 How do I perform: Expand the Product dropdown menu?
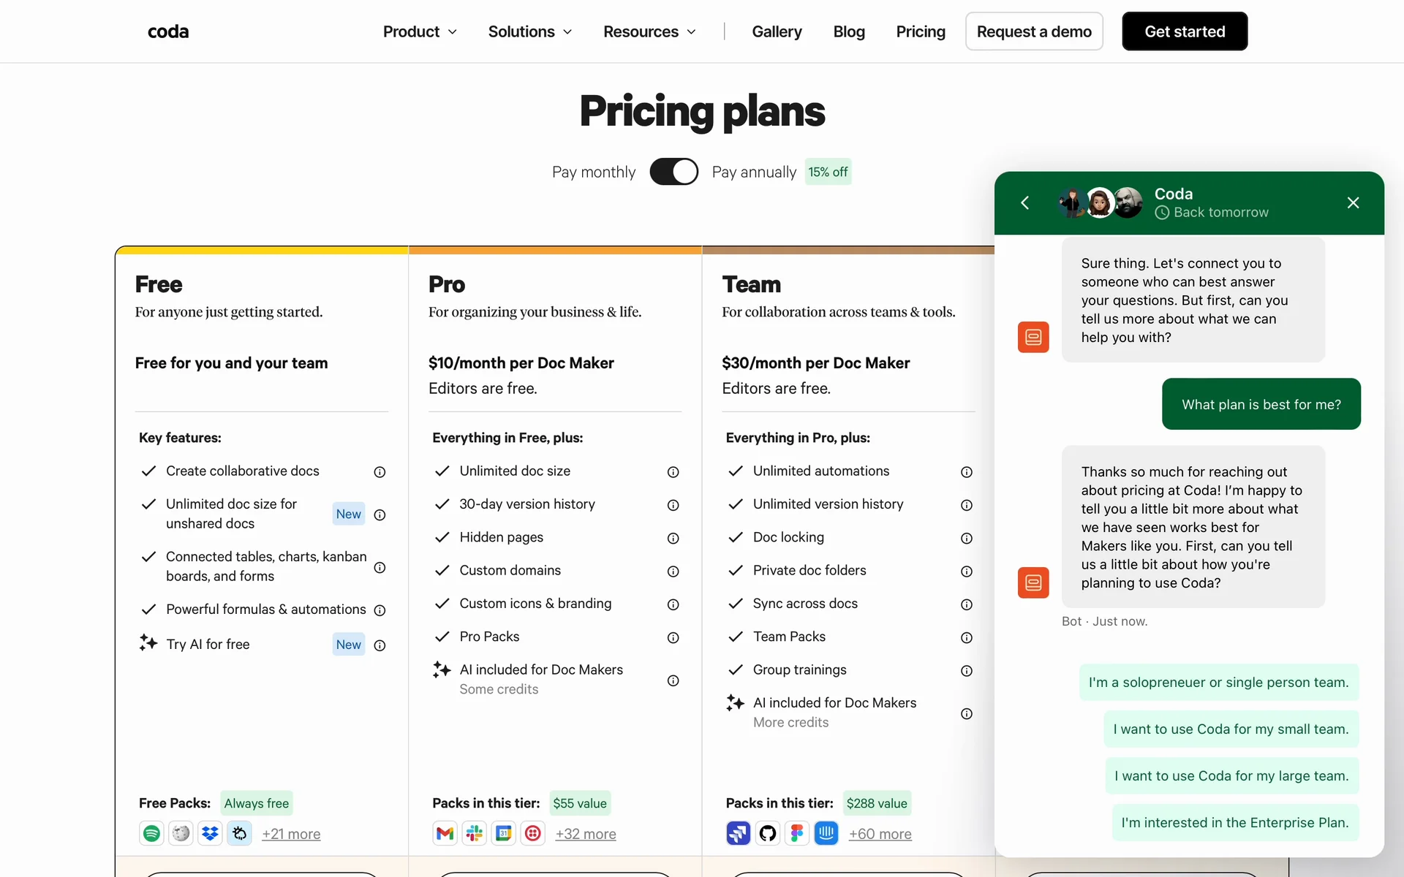click(420, 31)
